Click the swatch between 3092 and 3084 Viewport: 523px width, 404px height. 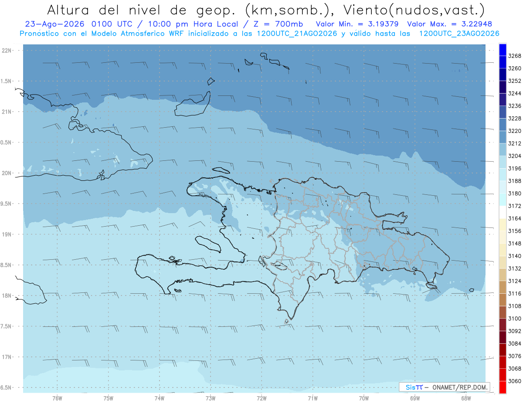tap(503, 337)
